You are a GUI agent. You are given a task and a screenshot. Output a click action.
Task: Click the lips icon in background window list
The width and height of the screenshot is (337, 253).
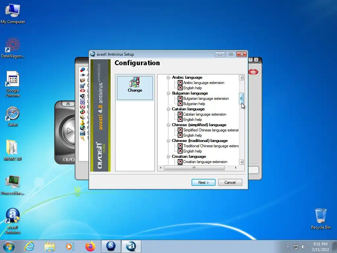click(x=83, y=91)
